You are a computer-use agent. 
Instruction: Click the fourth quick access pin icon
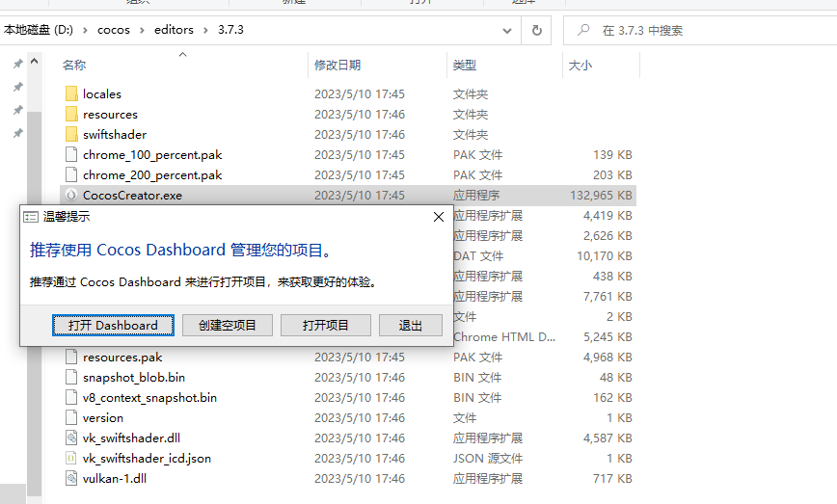point(18,133)
